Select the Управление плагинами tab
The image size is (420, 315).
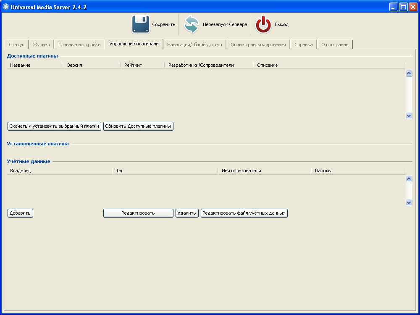134,44
